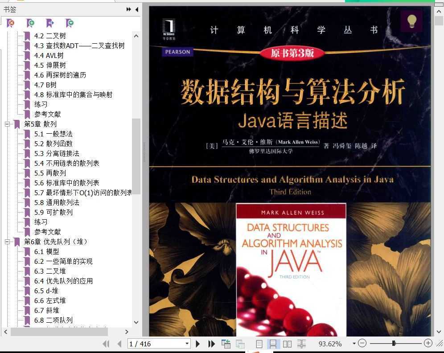Select continuous page layout icon
444x353 pixels.
coord(273,344)
